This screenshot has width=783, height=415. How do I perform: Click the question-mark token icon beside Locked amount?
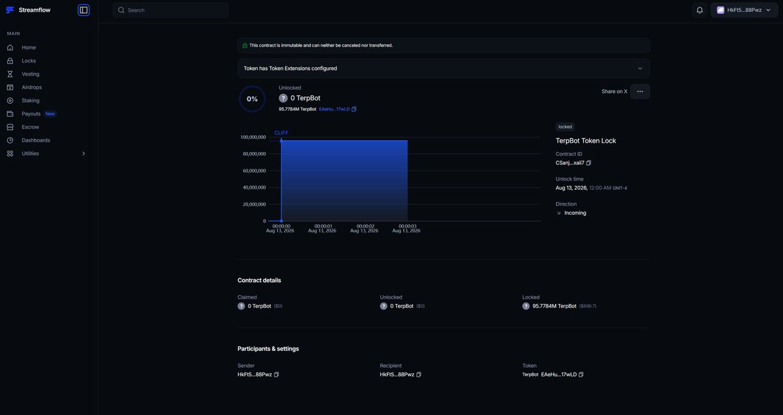(526, 306)
